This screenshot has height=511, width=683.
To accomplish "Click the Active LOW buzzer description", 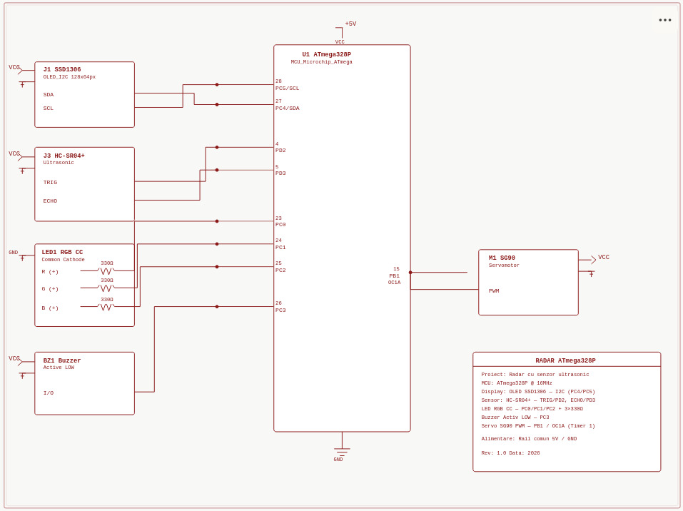I will (x=59, y=368).
